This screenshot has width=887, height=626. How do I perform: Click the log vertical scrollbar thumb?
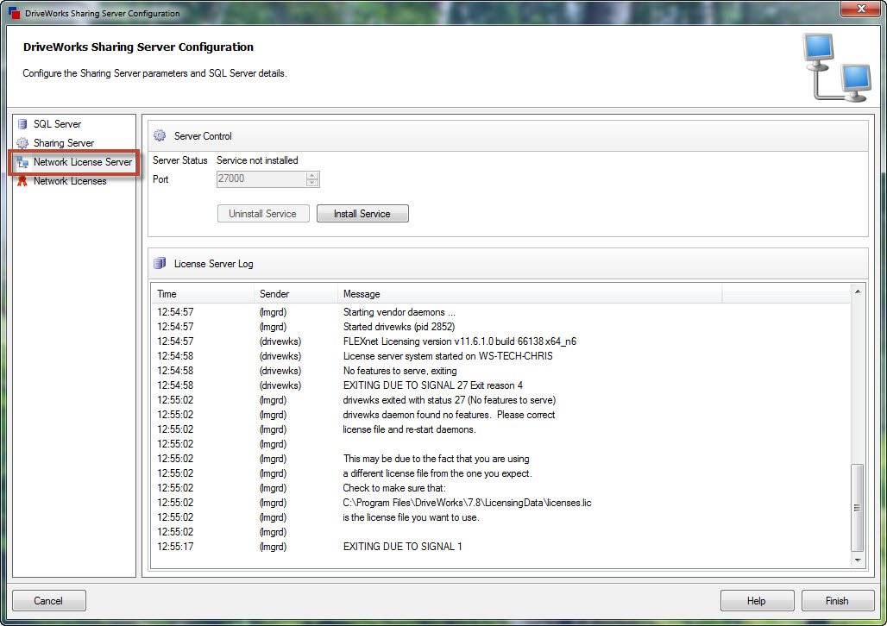[x=858, y=507]
